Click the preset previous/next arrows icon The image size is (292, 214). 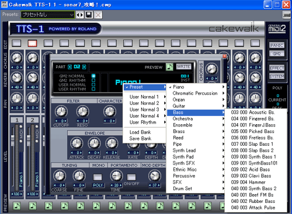[x=79, y=15]
